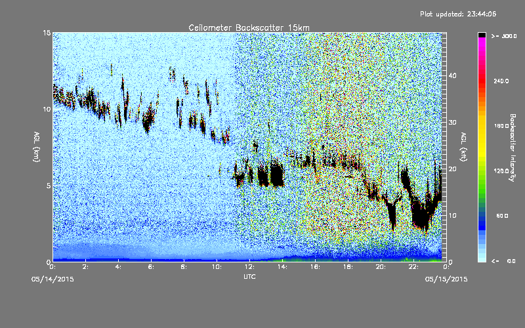Click the dark blue section of the colorbar

(482, 222)
